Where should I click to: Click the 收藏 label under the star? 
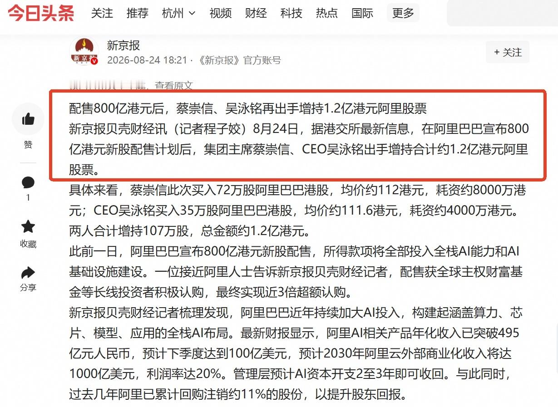point(28,244)
